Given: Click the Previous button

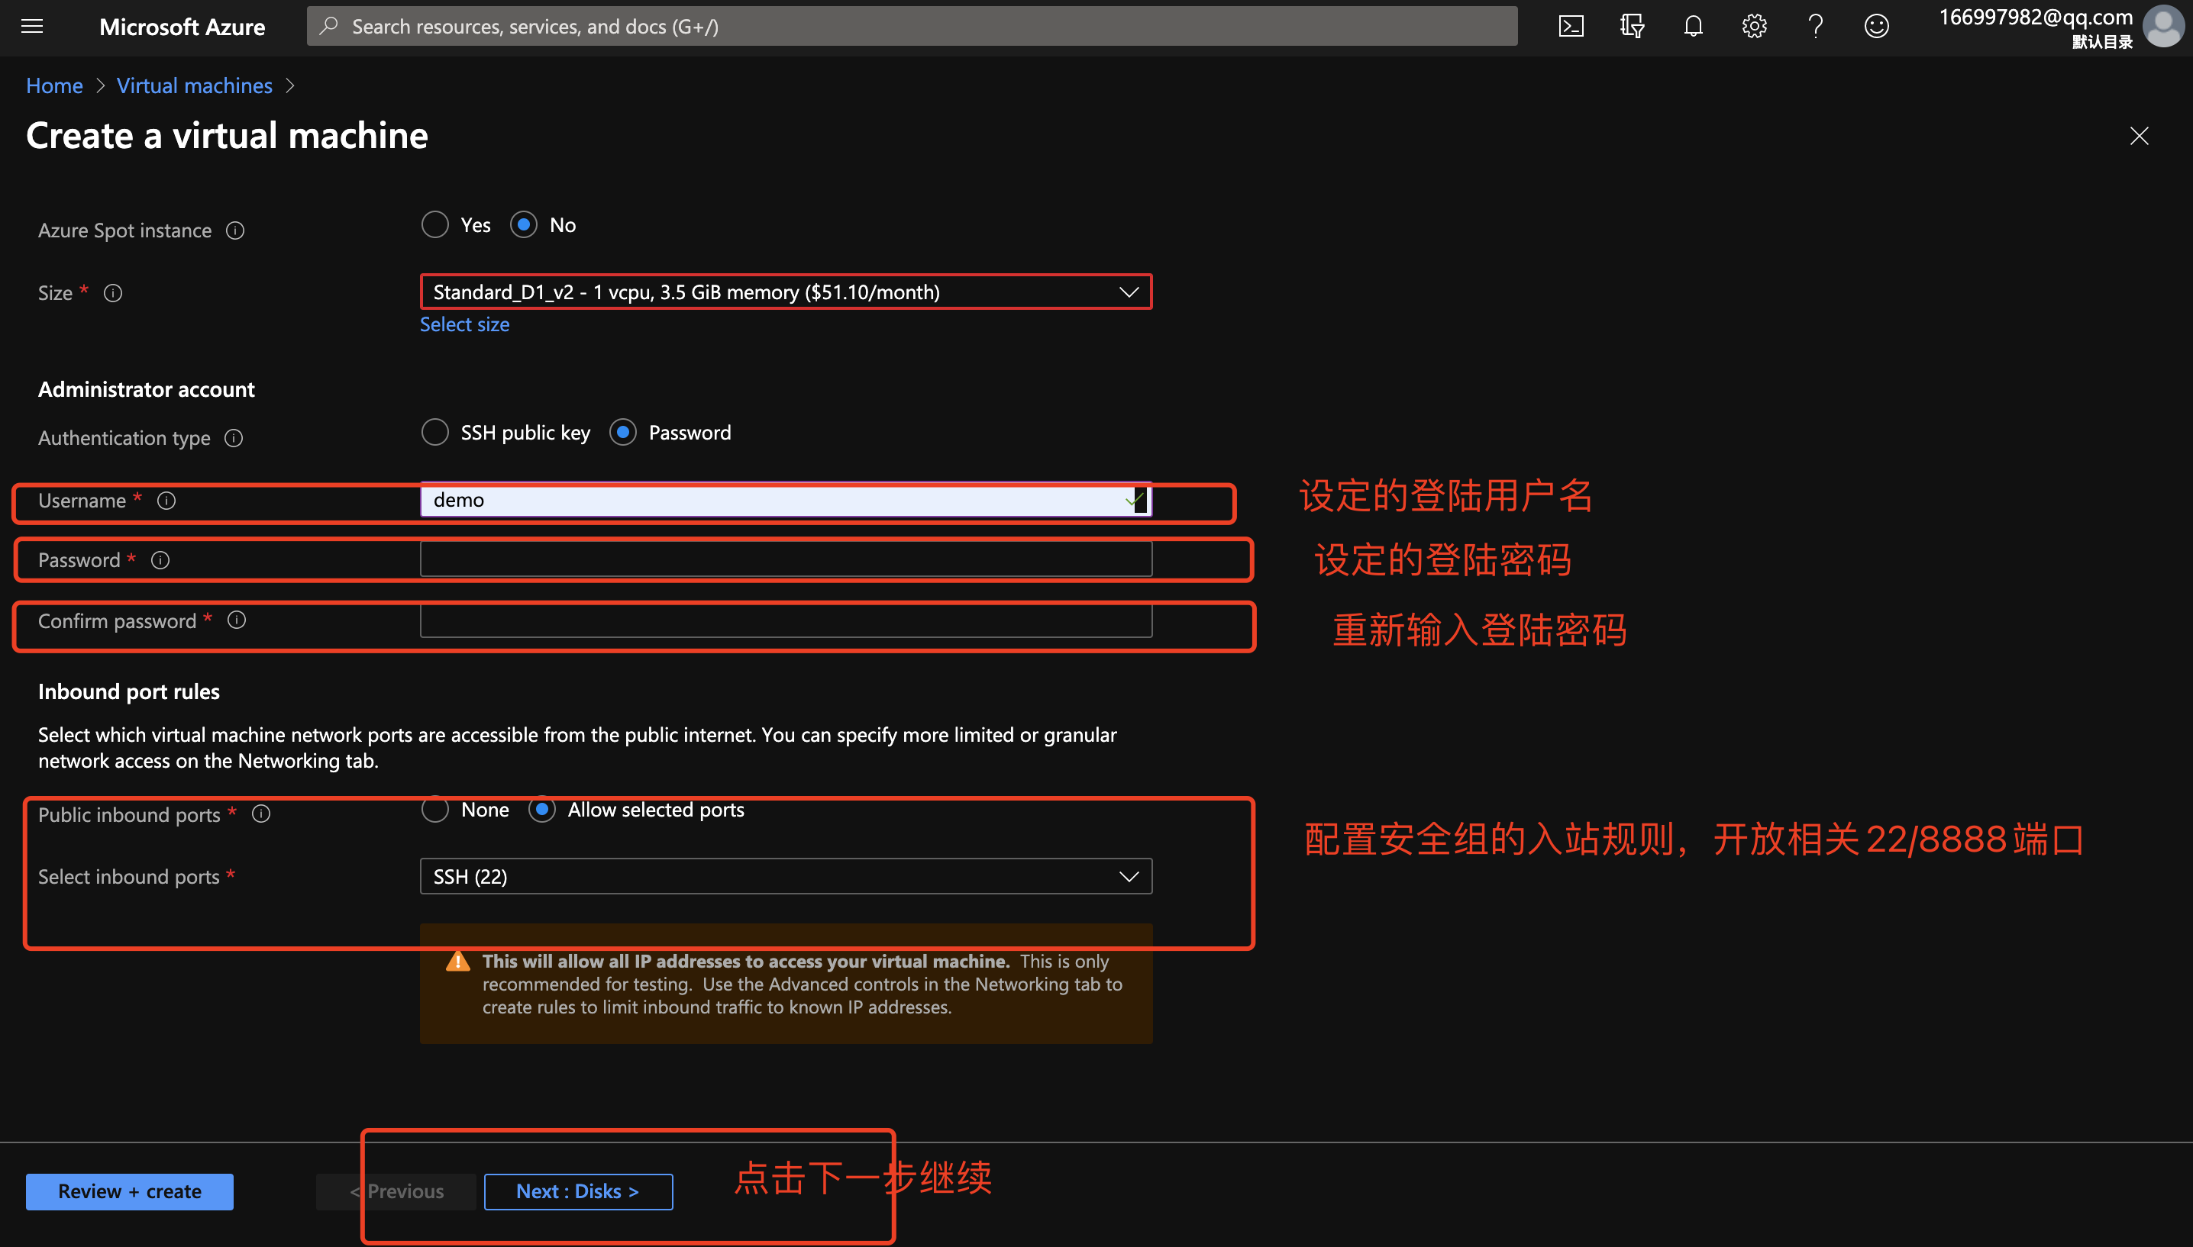Looking at the screenshot, I should tap(396, 1191).
